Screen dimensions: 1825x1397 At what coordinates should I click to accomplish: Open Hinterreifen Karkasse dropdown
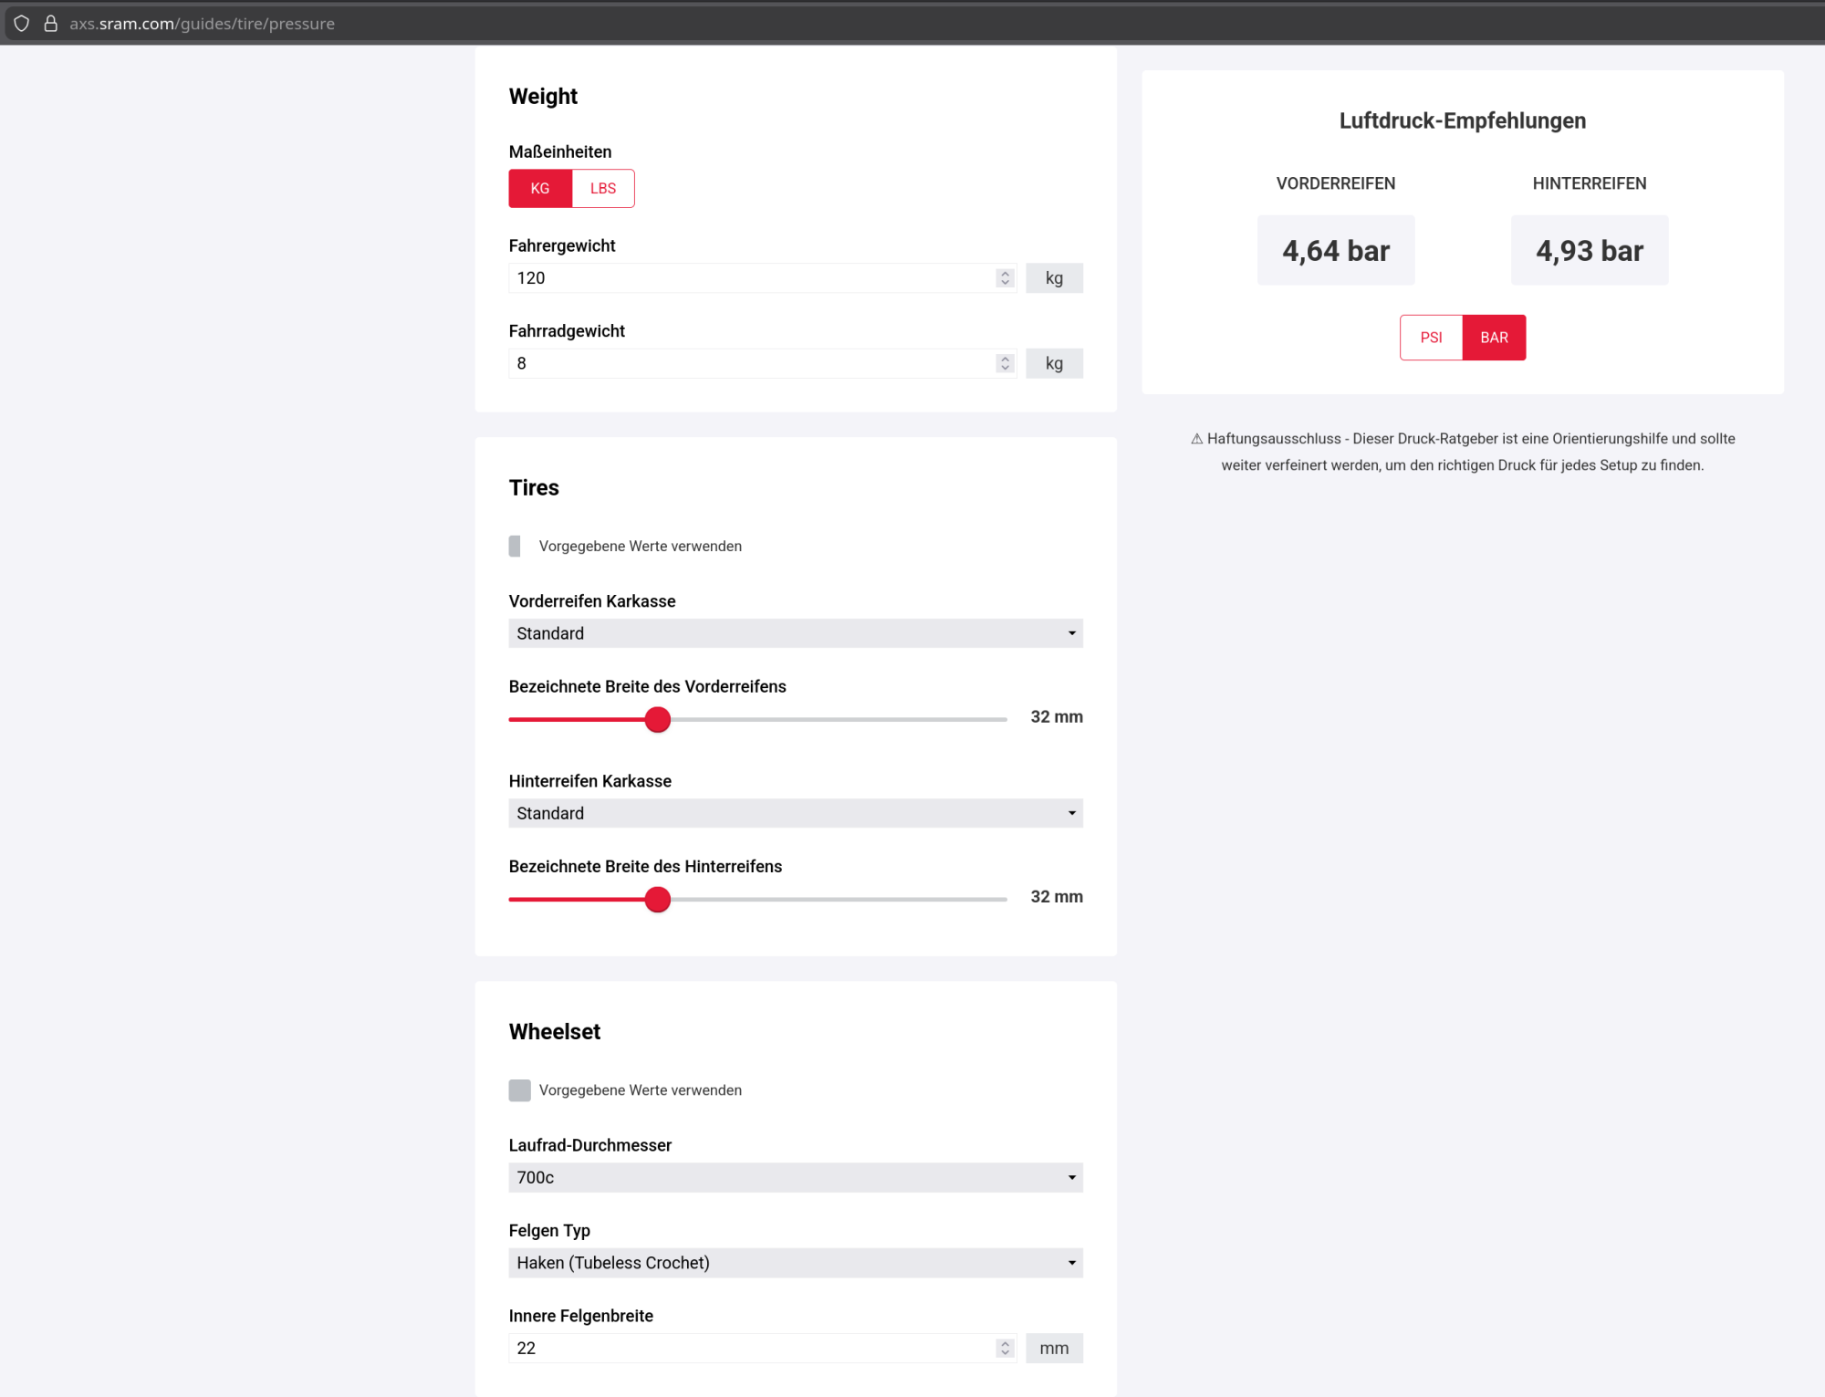[795, 813]
